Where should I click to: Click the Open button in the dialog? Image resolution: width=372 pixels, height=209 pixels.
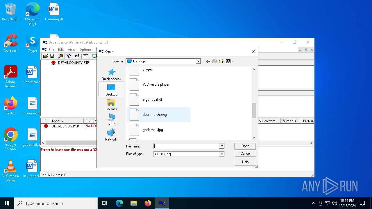pyautogui.click(x=245, y=146)
